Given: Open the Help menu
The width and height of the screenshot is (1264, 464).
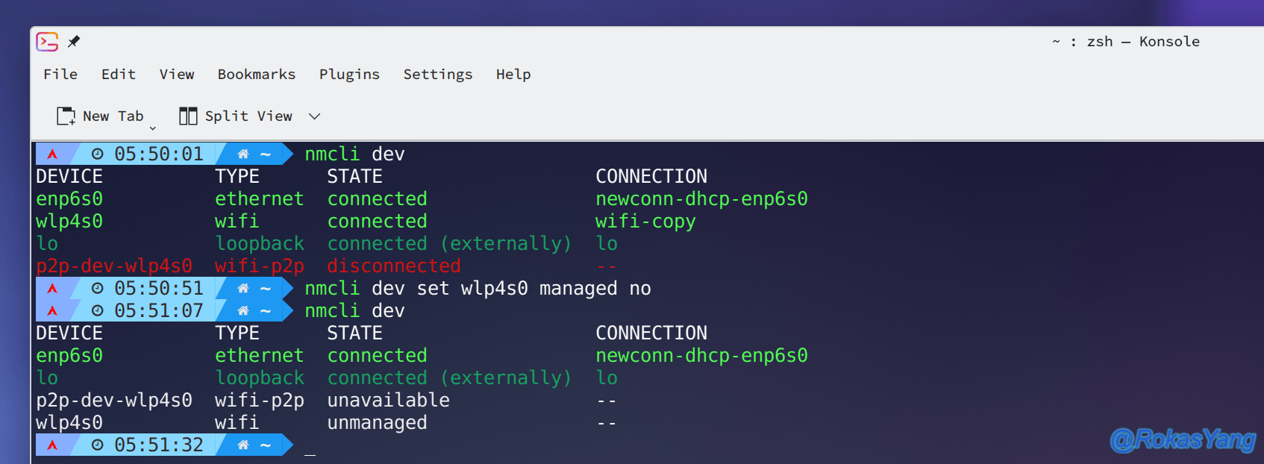Looking at the screenshot, I should tap(513, 74).
